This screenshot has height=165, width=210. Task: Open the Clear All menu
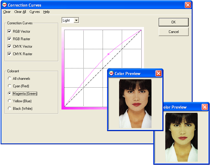[x=20, y=12]
